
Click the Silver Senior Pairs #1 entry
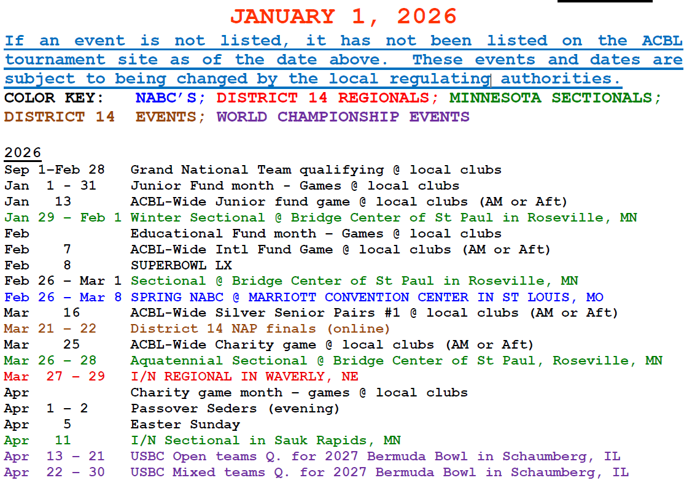[x=375, y=313]
